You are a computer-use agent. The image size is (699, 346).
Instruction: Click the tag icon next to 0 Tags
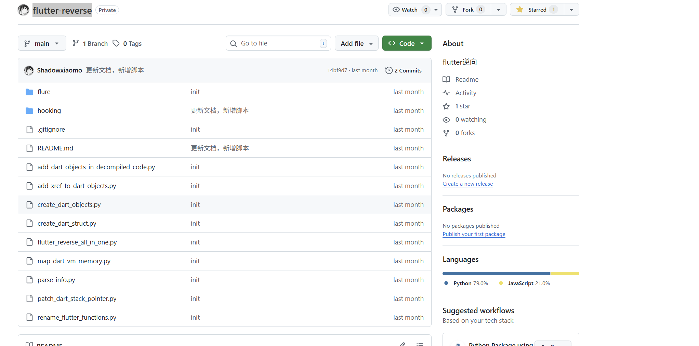pyautogui.click(x=116, y=43)
